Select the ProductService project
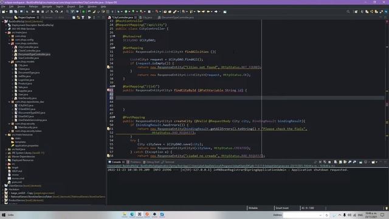 26,200
